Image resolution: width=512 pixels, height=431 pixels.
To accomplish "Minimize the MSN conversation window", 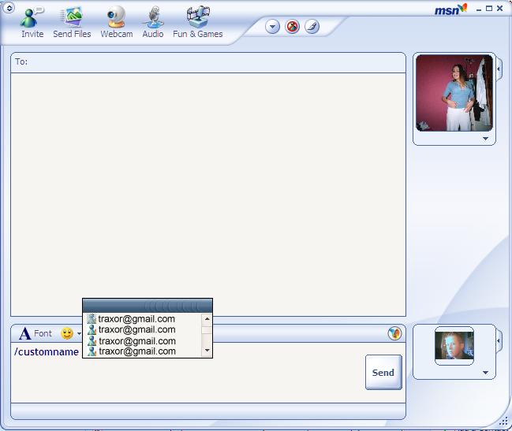I will 479,9.
